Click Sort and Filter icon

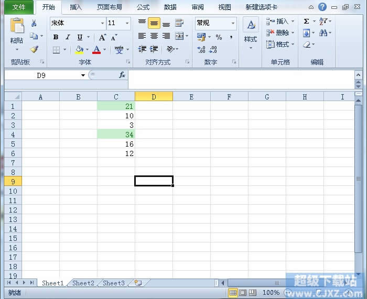323,21
